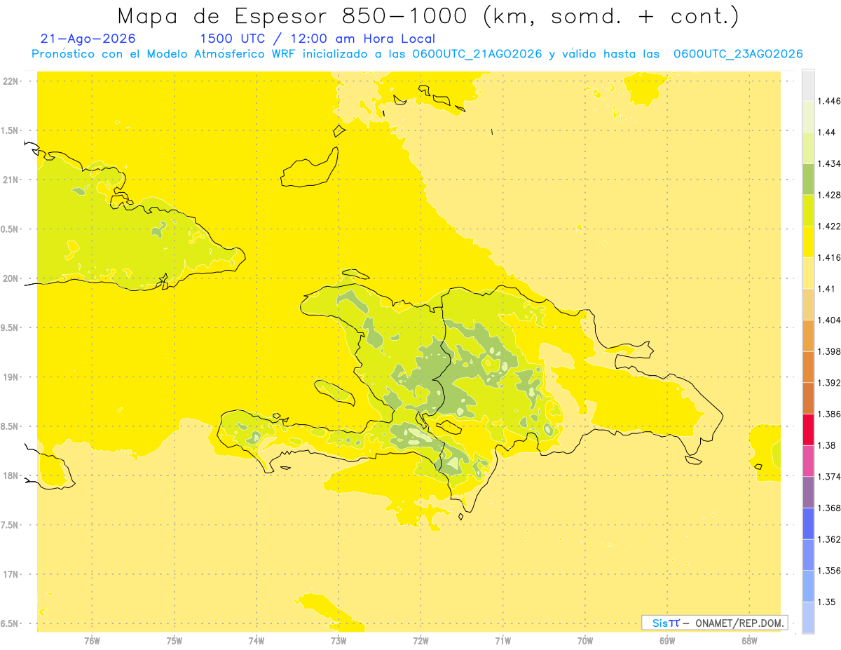Screen dimensions: 841x650
Task: Click the legend value 1.434
Action: tap(829, 163)
